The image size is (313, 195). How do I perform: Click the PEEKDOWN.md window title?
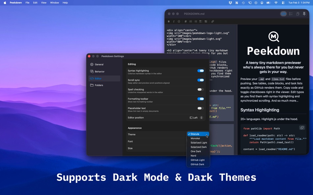point(194,14)
